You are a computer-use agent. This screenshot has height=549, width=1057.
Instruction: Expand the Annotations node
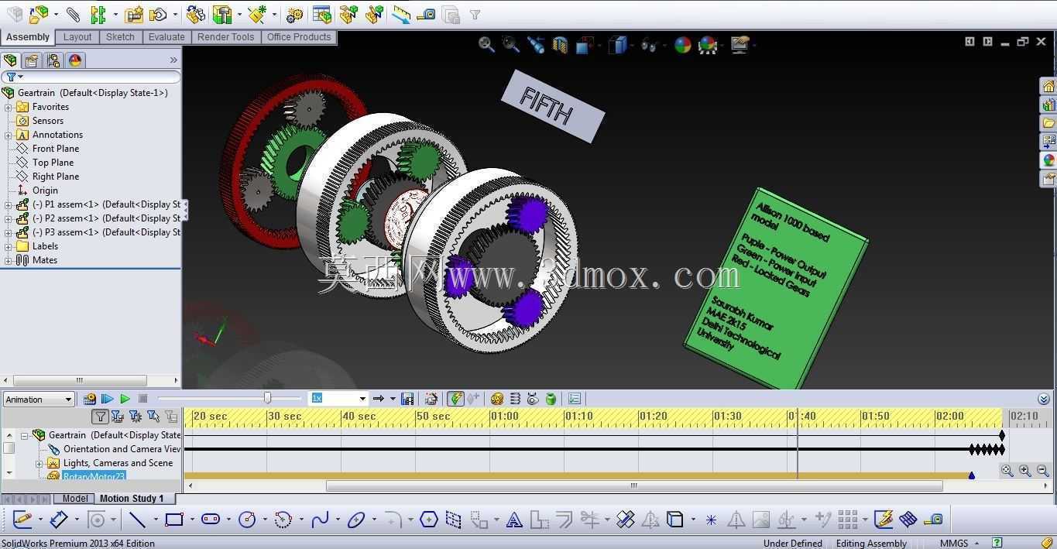click(9, 135)
